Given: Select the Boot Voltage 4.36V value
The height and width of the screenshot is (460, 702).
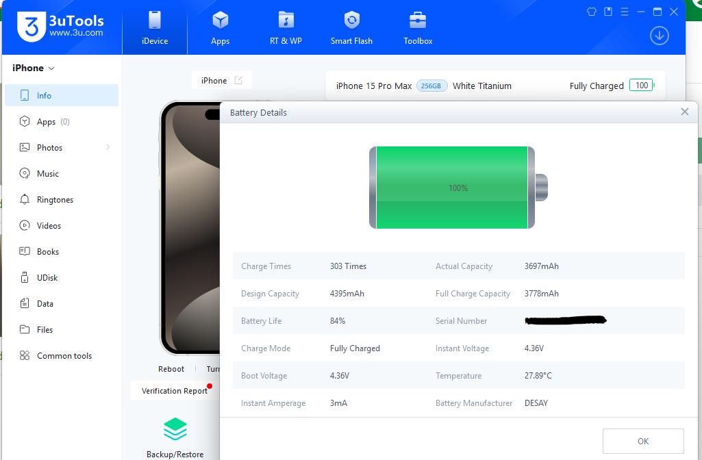Looking at the screenshot, I should 340,375.
